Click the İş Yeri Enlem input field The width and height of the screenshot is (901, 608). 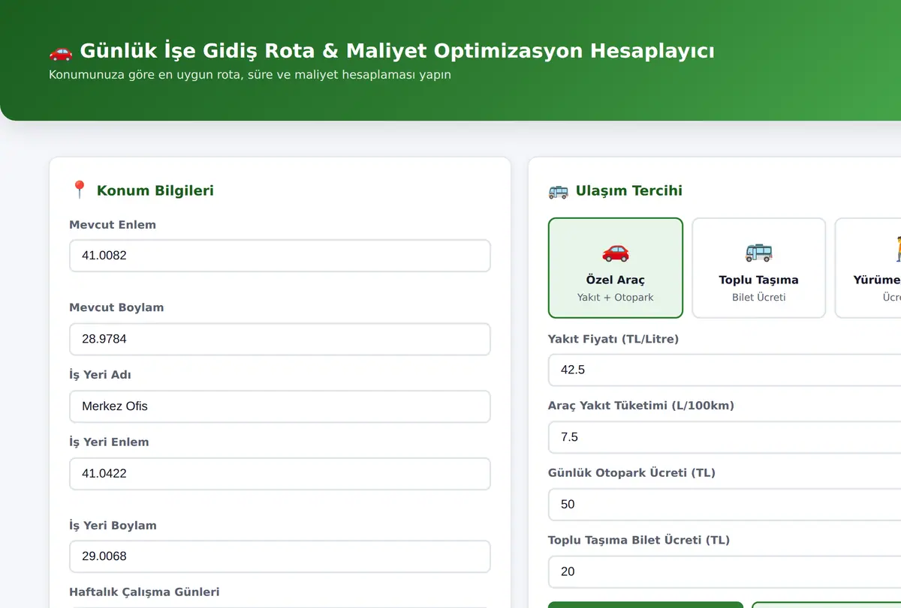tap(280, 474)
